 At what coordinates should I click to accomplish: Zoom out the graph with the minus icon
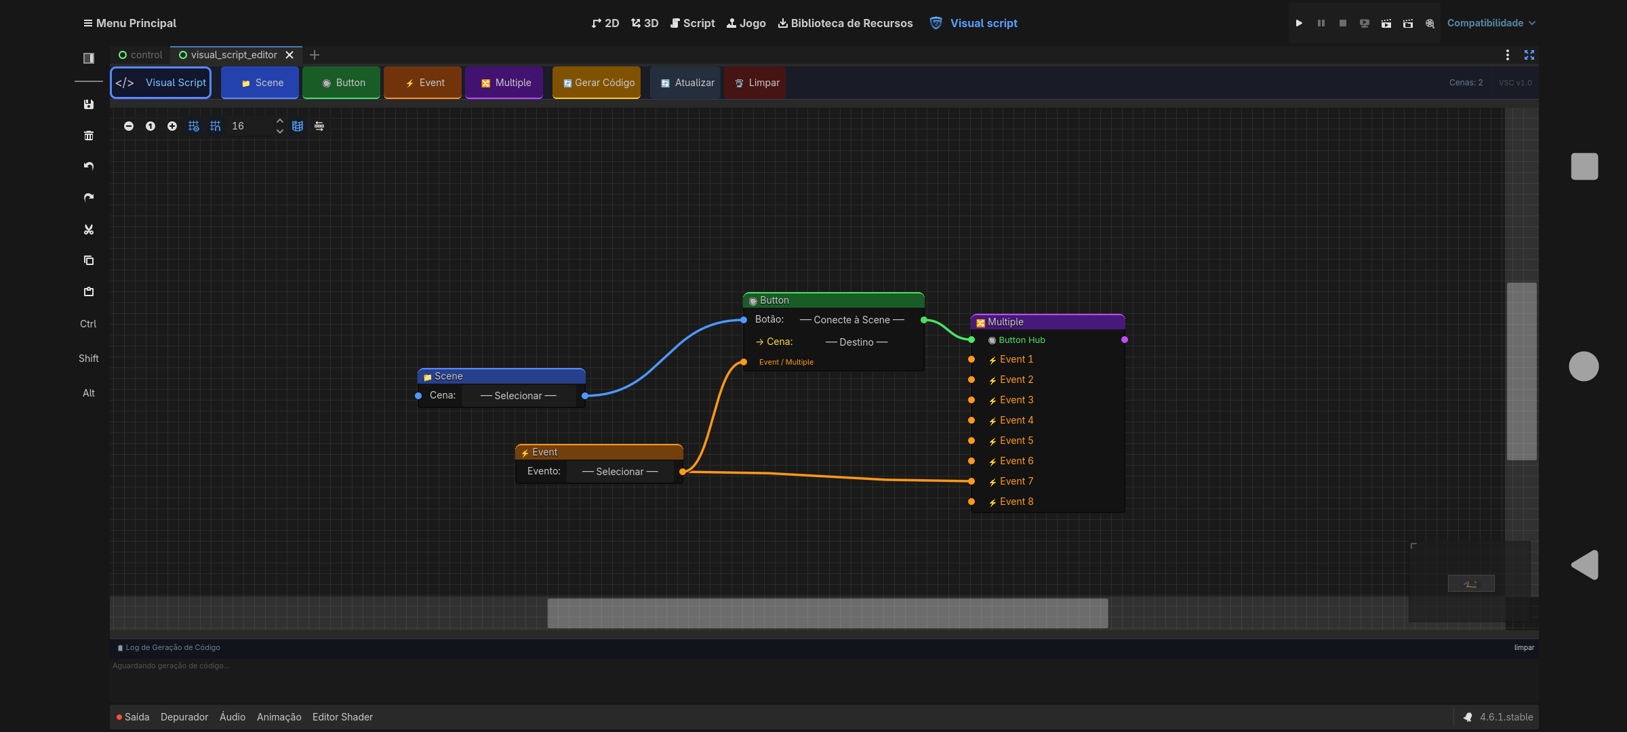[x=129, y=126]
